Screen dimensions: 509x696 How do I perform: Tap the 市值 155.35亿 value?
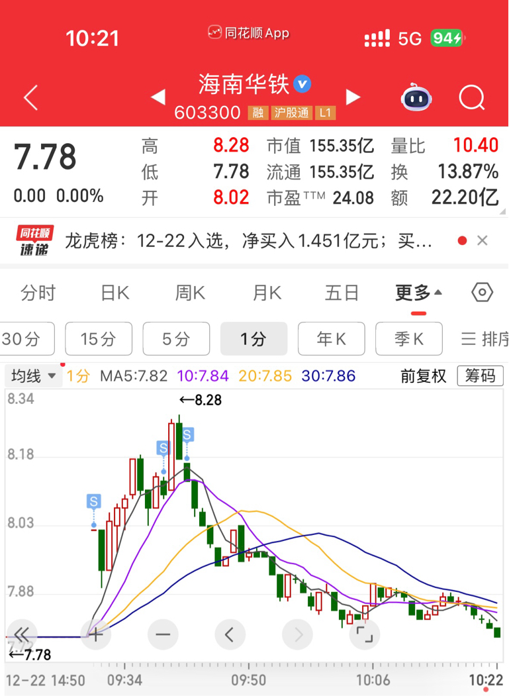coord(342,146)
